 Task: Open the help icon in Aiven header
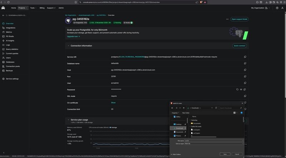[x=277, y=8]
